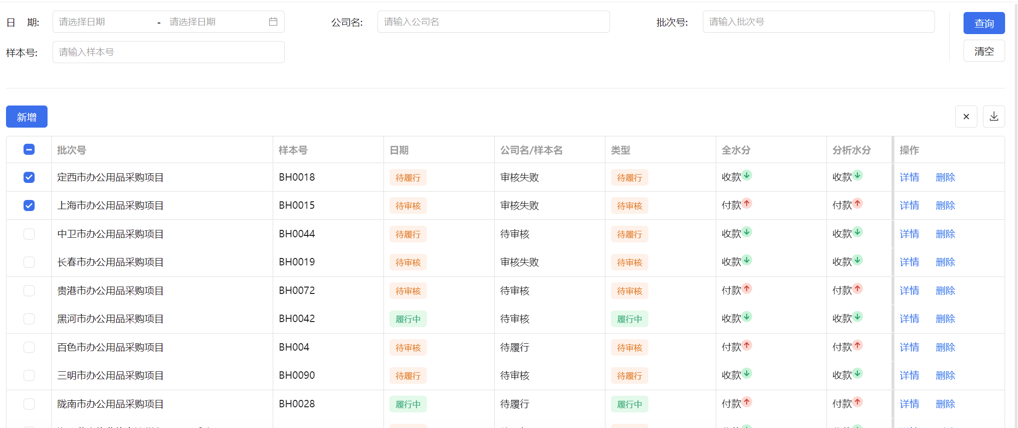Click the 清空 clear button
Screen dimensions: 1018x428
[x=984, y=51]
